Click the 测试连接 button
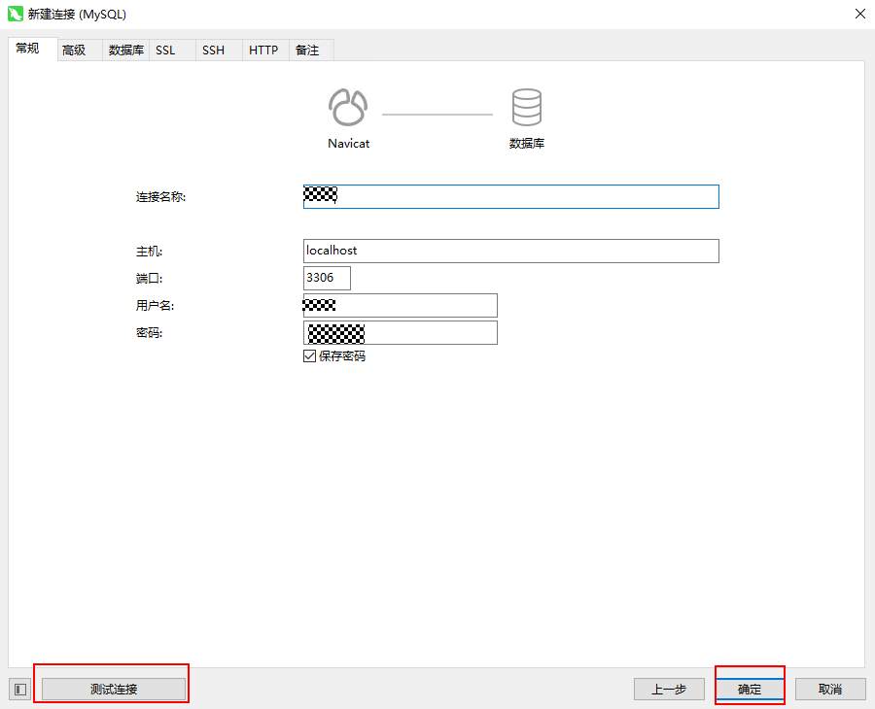 click(x=114, y=689)
